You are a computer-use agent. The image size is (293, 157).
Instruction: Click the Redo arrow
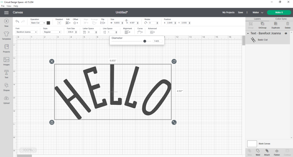click(23, 21)
